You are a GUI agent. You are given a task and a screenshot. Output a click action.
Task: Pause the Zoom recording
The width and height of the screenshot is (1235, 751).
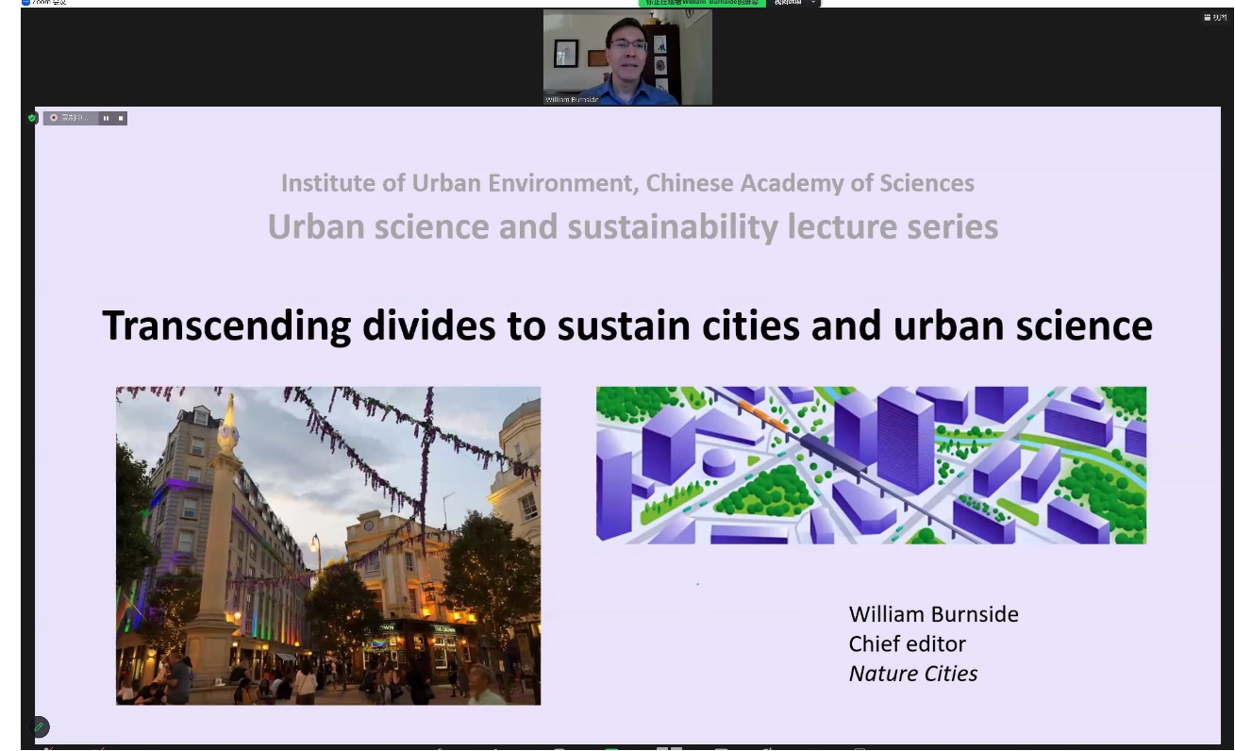click(106, 118)
